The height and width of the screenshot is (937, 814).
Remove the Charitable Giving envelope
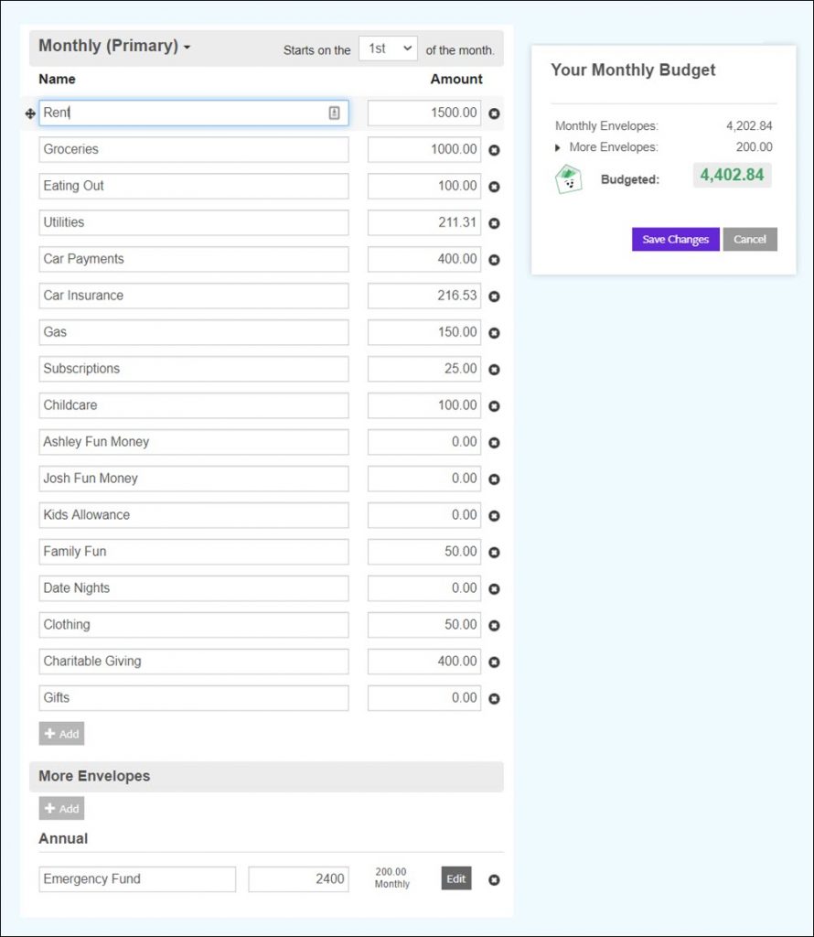click(x=494, y=662)
